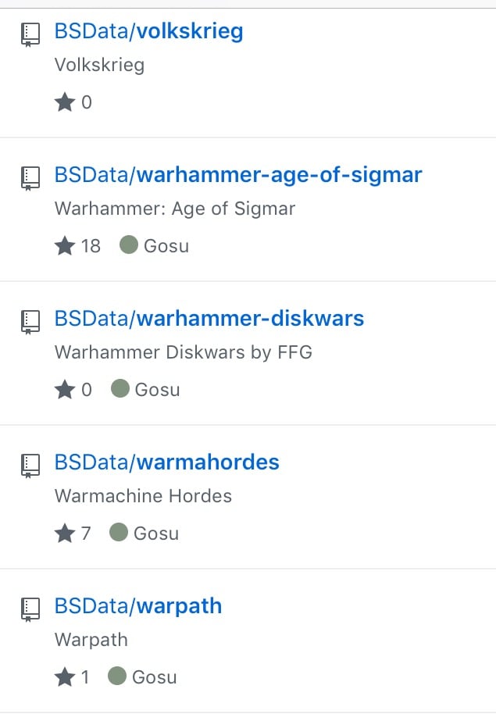Click the star icon under Warpath
Viewport: 496px width, 714px height.
(65, 677)
